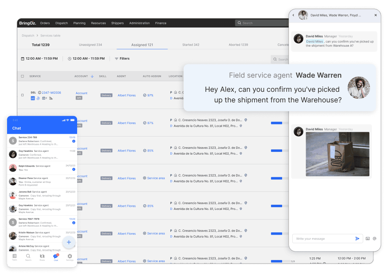Click the check icon next to 87% auto assign
This screenshot has width=386, height=275.
click(145, 123)
